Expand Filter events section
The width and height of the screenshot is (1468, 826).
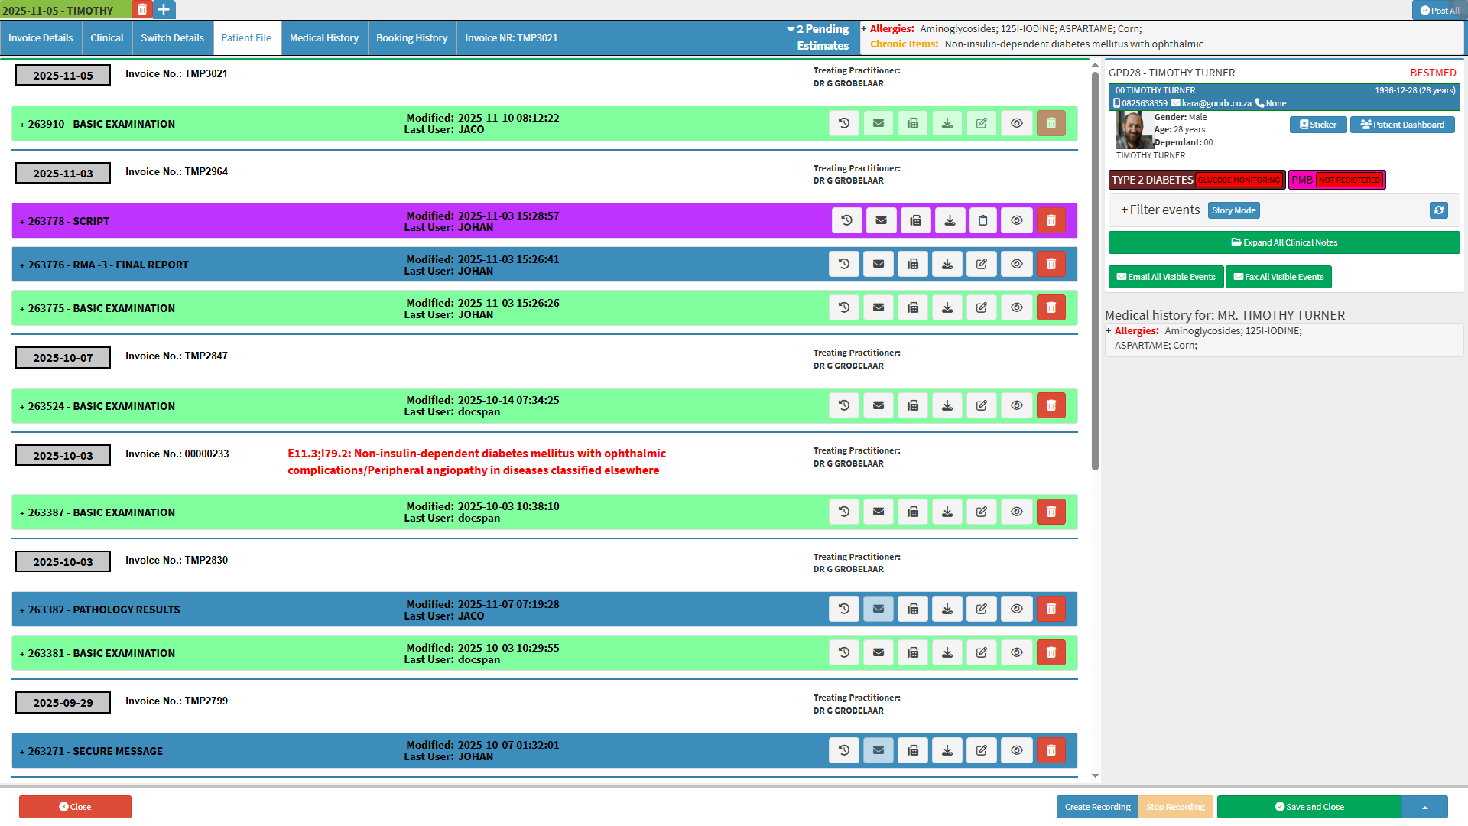1160,210
